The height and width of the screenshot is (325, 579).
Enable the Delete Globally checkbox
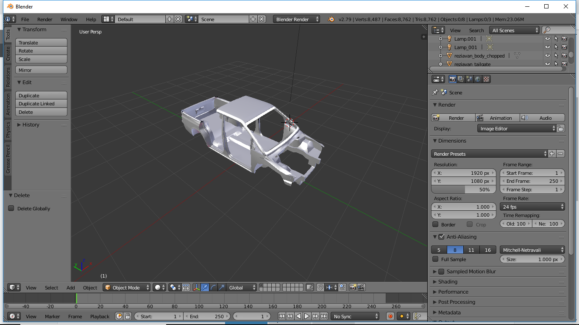[x=11, y=208]
